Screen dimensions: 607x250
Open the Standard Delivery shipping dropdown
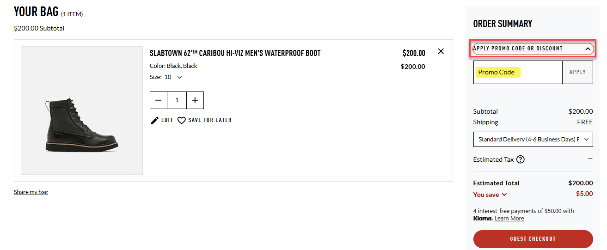[x=533, y=139]
